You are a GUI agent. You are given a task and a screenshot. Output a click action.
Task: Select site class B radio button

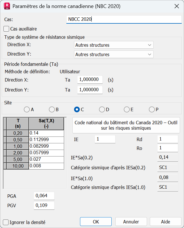[52, 109]
